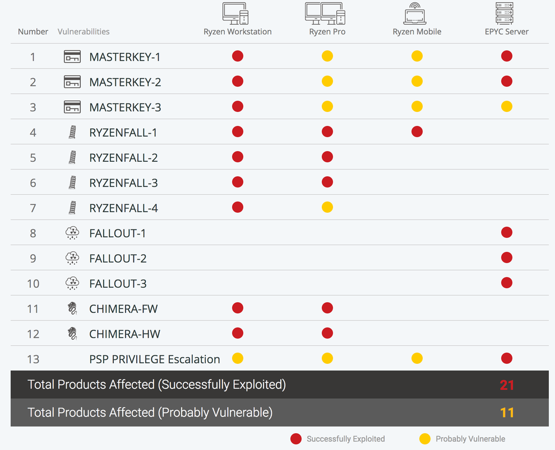Select the RYZENFALL-2 vulnerability name

click(123, 158)
